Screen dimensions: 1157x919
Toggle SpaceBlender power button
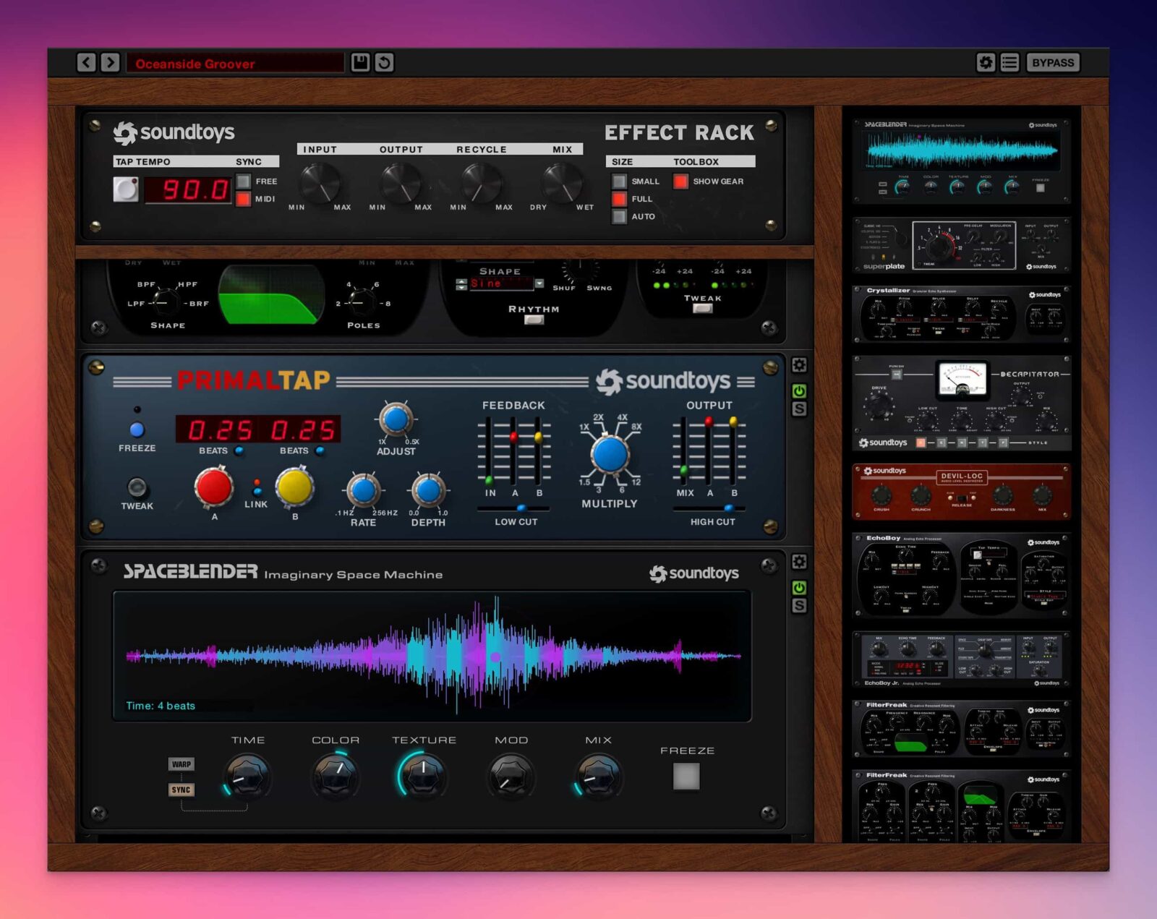coord(799,588)
